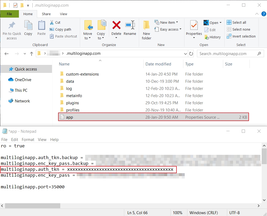Click the search magnifier icon
The height and width of the screenshot is (216, 267).
pyautogui.click(x=259, y=53)
